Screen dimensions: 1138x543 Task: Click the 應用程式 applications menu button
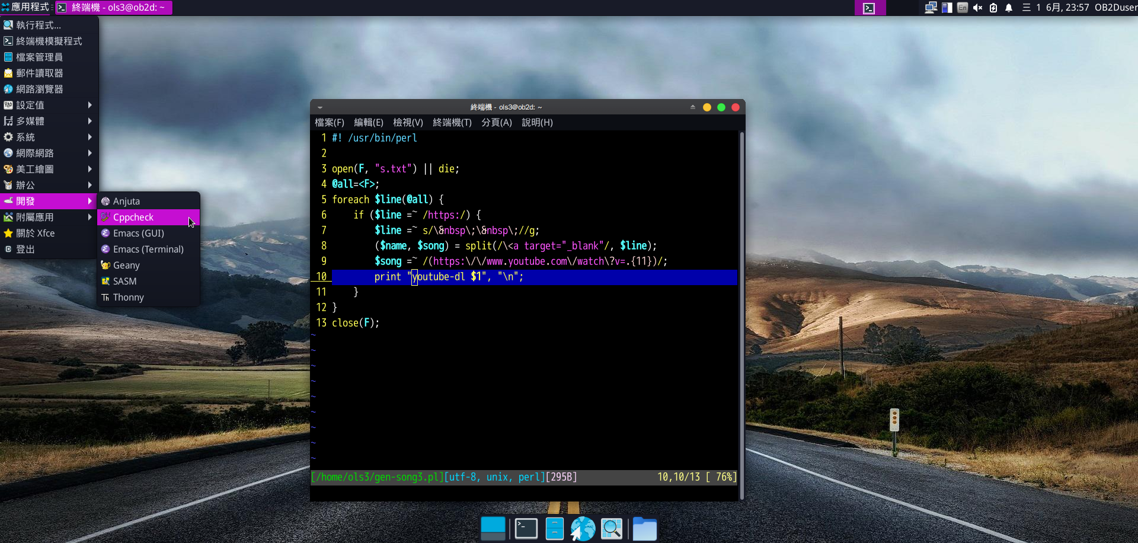click(26, 7)
